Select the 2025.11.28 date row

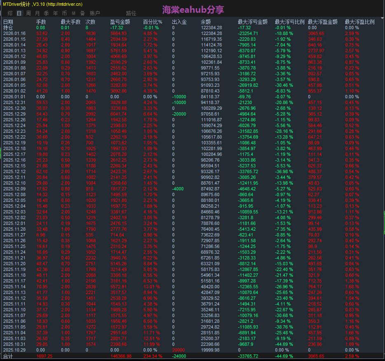[14, 229]
